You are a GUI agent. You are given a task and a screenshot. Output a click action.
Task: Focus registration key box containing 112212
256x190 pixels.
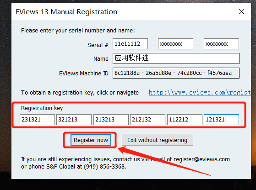pyautogui.click(x=185, y=120)
